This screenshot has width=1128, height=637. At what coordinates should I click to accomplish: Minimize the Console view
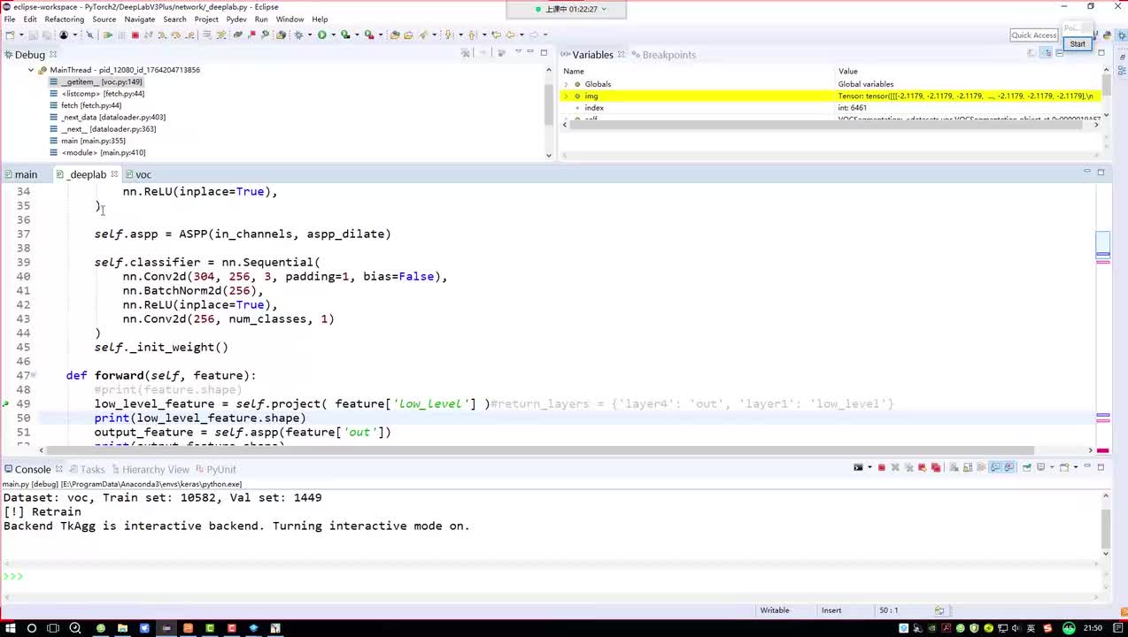pyautogui.click(x=1087, y=465)
